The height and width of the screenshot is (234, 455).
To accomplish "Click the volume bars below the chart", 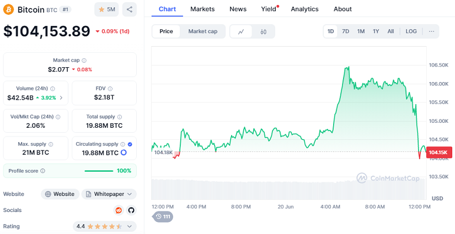I will pyautogui.click(x=289, y=189).
